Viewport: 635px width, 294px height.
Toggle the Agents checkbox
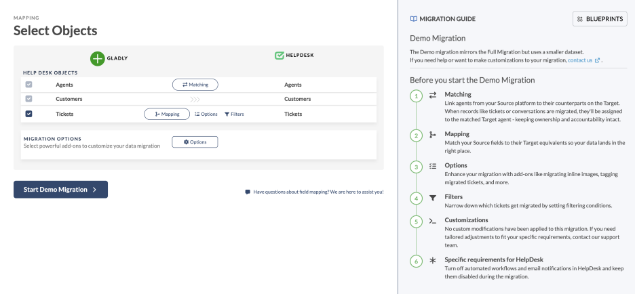[x=28, y=85]
